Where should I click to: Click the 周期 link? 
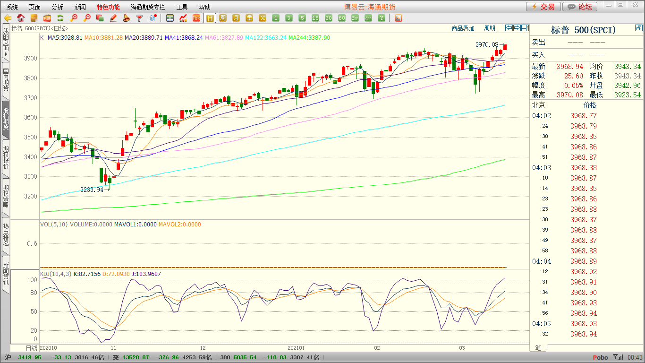point(490,28)
